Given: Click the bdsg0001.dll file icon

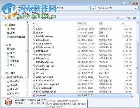Looking at the screenshot, I should [34, 58].
